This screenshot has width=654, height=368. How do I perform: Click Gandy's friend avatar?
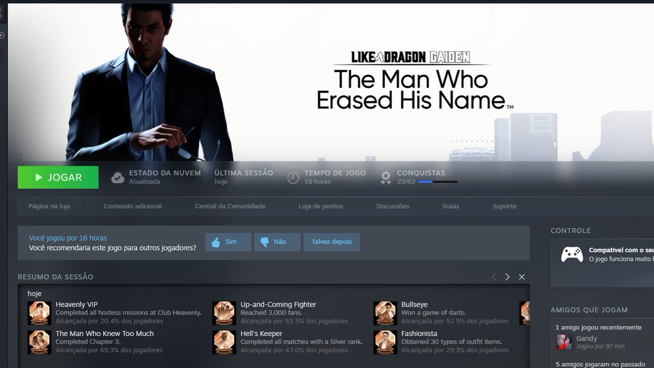coord(564,342)
